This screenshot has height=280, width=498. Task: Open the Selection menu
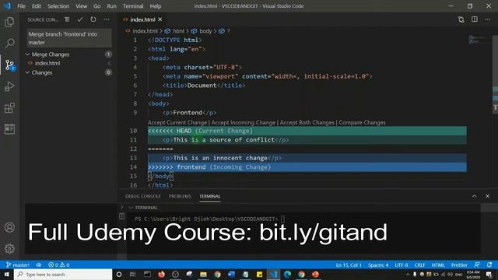coord(58,6)
